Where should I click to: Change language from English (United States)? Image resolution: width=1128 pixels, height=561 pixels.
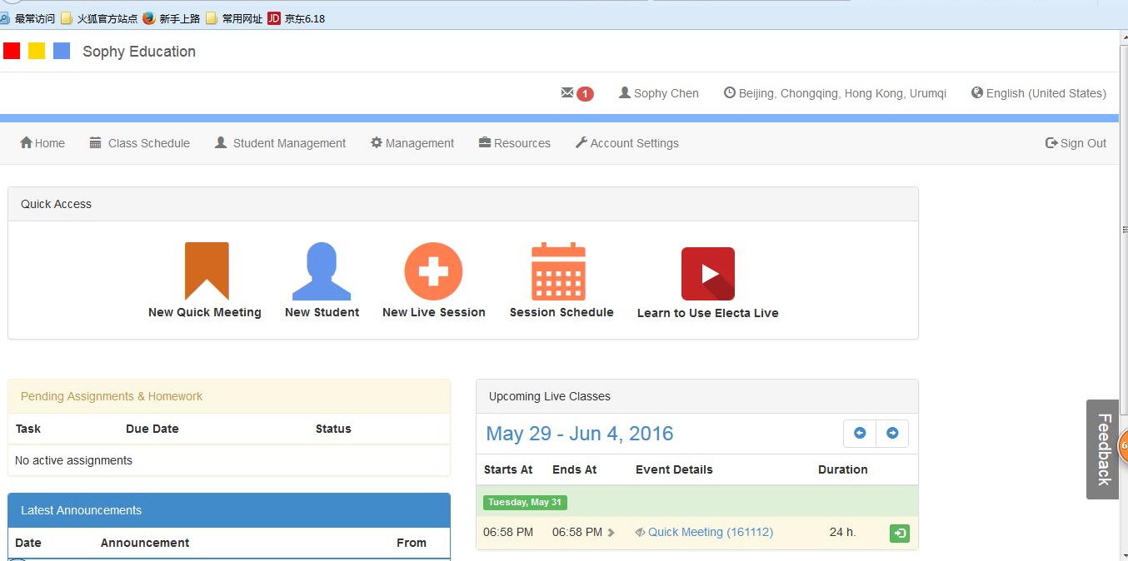(1038, 93)
